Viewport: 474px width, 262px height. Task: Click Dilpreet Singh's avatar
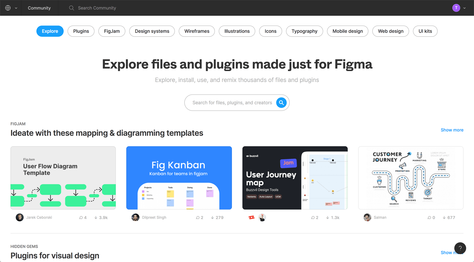[x=136, y=217]
